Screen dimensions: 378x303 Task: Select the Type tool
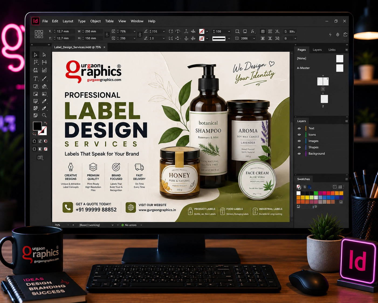35,79
